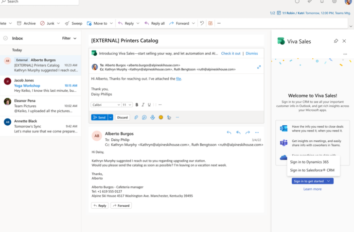Archive the selected email

26,23
